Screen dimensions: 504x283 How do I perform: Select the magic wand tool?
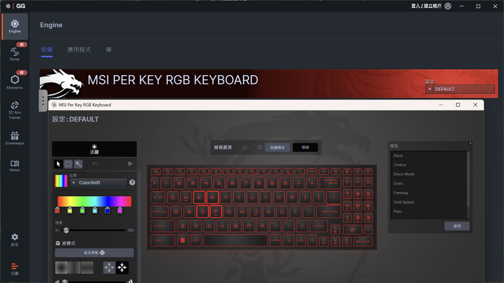pyautogui.click(x=78, y=164)
